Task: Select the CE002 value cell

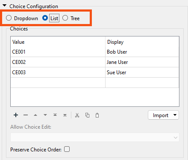Action: 58,62
